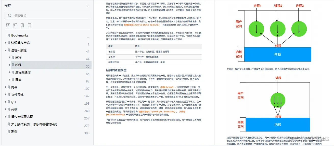Click the 进程1 label in diagram
334x146 pixels.
point(258,6)
